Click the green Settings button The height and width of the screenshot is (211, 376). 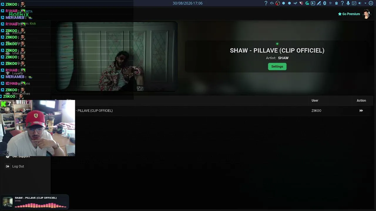[x=277, y=67]
